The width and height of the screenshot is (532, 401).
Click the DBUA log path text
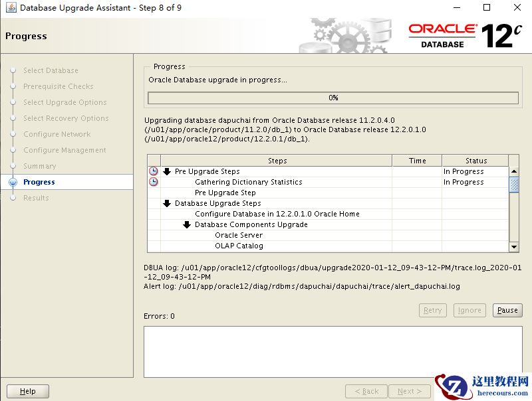pos(332,272)
